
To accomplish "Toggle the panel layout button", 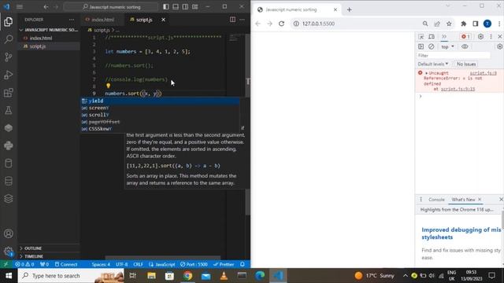I will (176, 7).
